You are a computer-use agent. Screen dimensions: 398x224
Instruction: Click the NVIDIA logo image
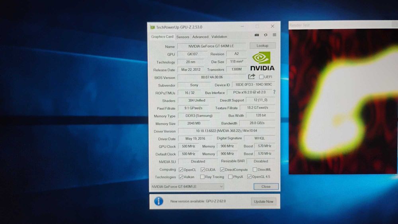(262, 61)
